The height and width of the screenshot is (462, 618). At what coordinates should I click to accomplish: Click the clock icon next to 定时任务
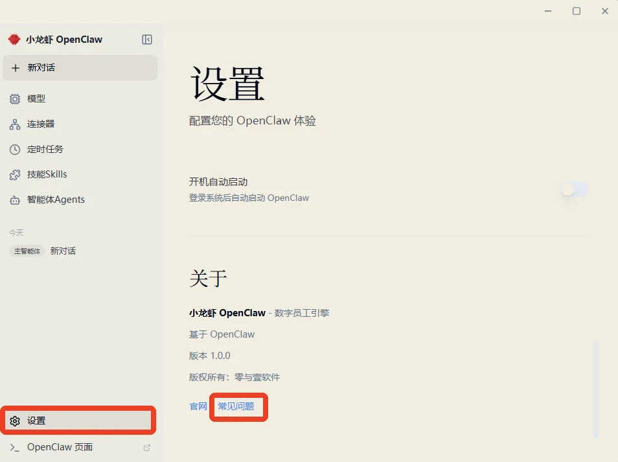15,150
